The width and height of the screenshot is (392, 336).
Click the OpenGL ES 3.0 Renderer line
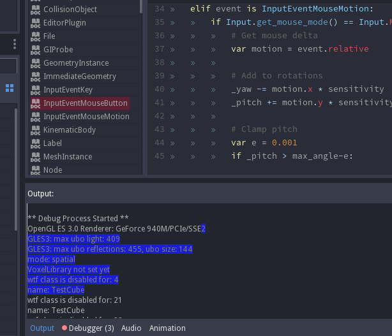[116, 229]
